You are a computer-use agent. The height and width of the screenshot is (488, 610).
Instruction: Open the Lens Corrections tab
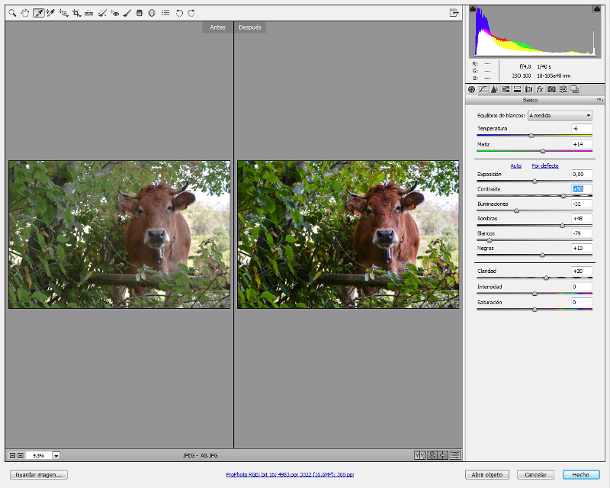528,89
